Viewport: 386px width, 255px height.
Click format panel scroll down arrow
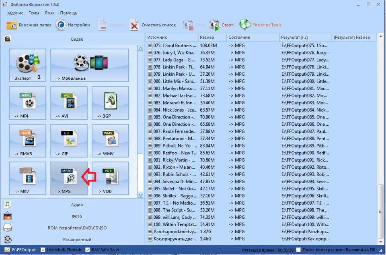click(140, 195)
